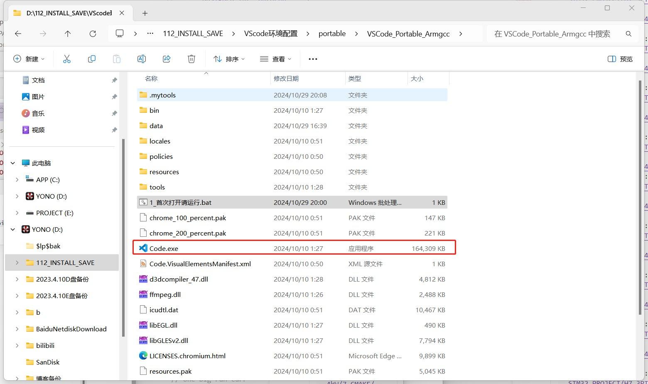Viewport: 648px width, 384px height.
Task: Click the Delete trash can icon
Action: click(x=191, y=59)
